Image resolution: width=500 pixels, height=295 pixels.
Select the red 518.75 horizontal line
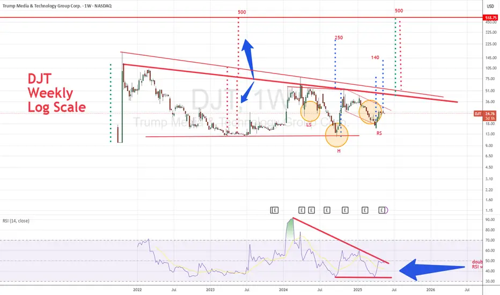[x=241, y=18]
